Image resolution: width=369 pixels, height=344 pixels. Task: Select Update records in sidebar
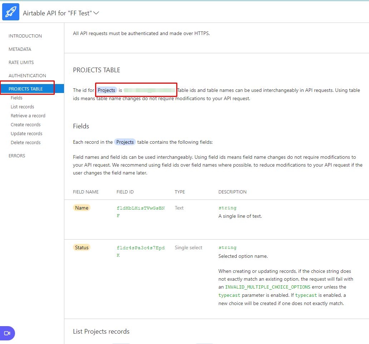click(26, 134)
